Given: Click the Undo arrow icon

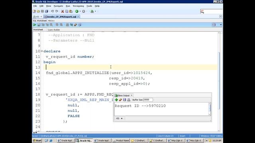Looking at the screenshot, I should [x=52, y=12].
